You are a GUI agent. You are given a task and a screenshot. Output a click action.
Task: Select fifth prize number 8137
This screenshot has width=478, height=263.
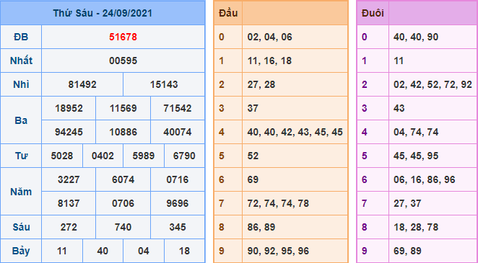point(69,203)
